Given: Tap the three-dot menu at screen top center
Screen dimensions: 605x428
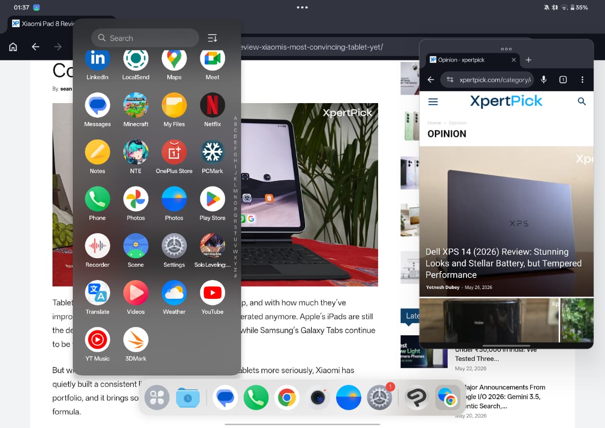Looking at the screenshot, I should click(x=302, y=7).
